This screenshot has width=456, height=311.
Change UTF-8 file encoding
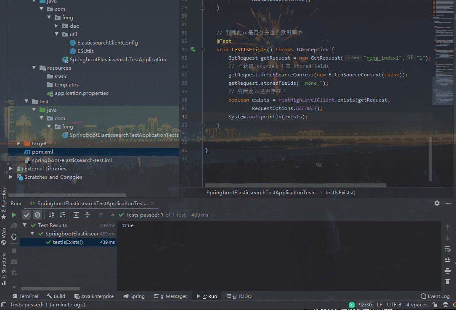tap(394, 305)
